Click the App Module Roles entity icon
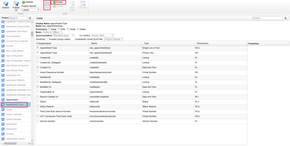 [x=3, y=70]
